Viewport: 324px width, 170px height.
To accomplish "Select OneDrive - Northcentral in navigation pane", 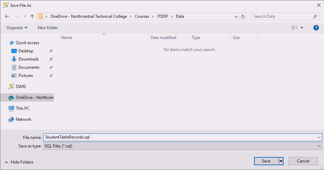I will [x=27, y=97].
